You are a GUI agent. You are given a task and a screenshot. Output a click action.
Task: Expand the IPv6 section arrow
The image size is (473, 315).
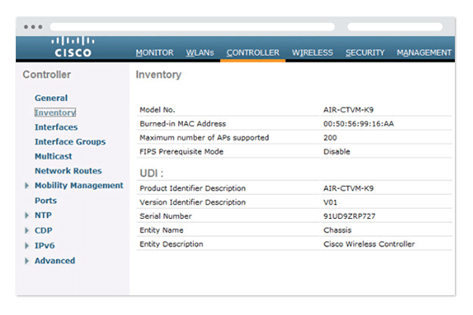click(x=28, y=246)
